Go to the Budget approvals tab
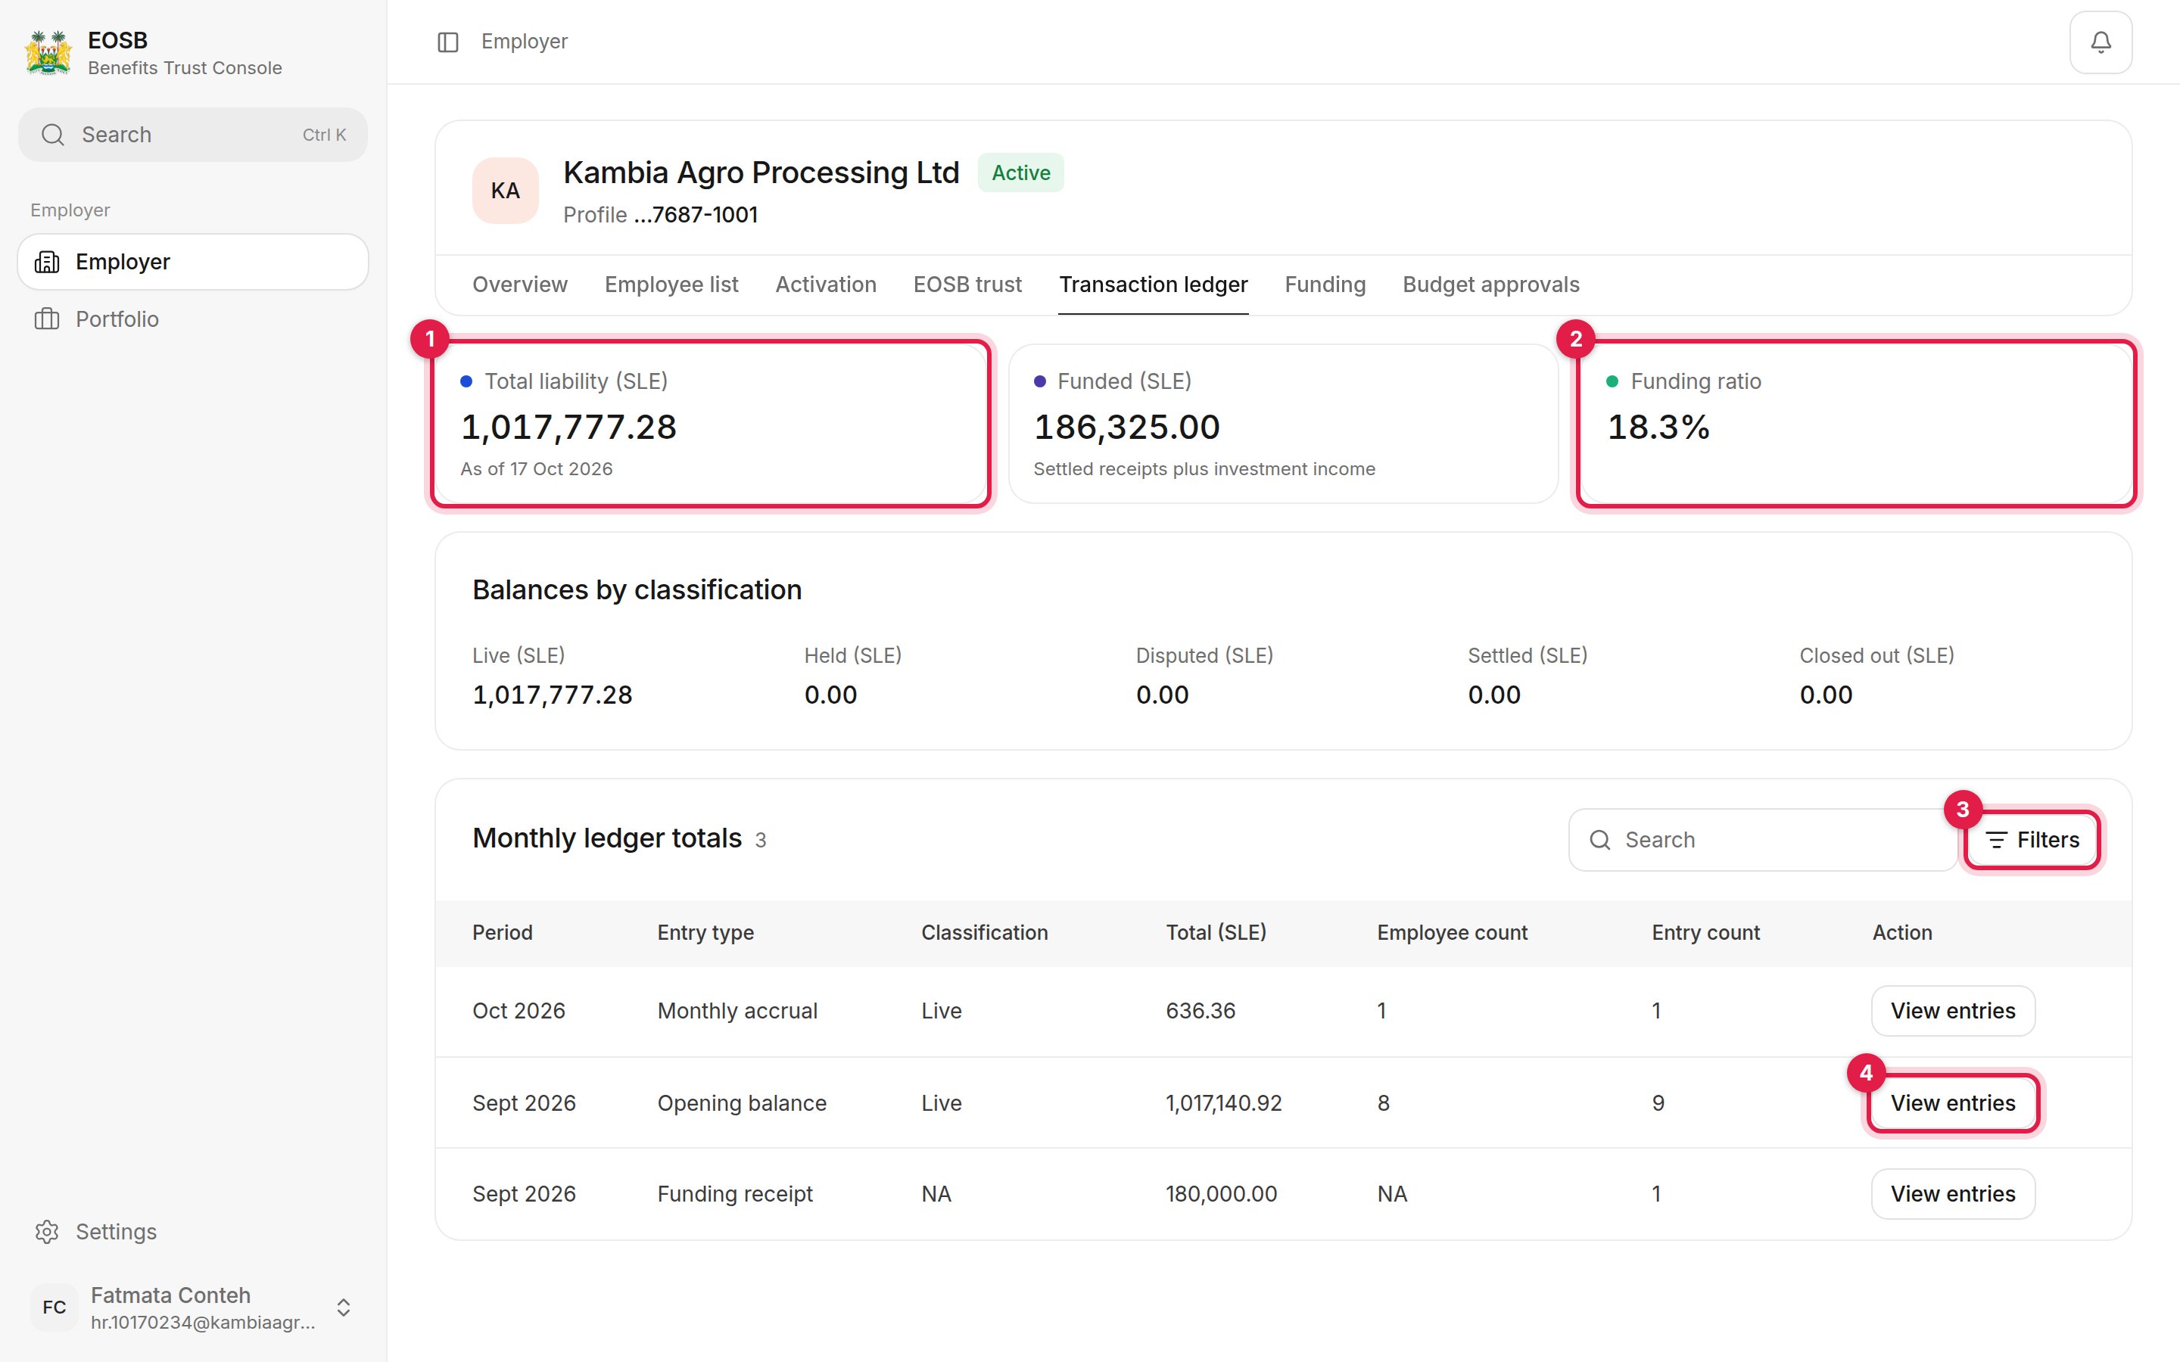Viewport: 2180px width, 1362px height. [x=1491, y=285]
